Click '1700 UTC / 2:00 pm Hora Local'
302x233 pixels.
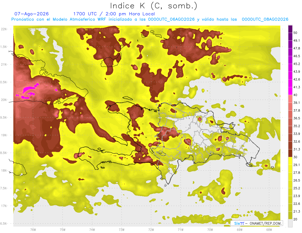coord(114,14)
